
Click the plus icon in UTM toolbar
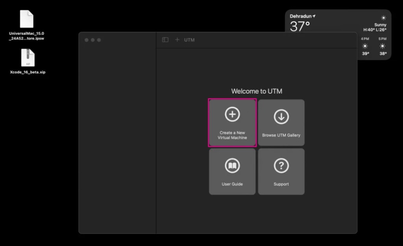[x=177, y=40]
